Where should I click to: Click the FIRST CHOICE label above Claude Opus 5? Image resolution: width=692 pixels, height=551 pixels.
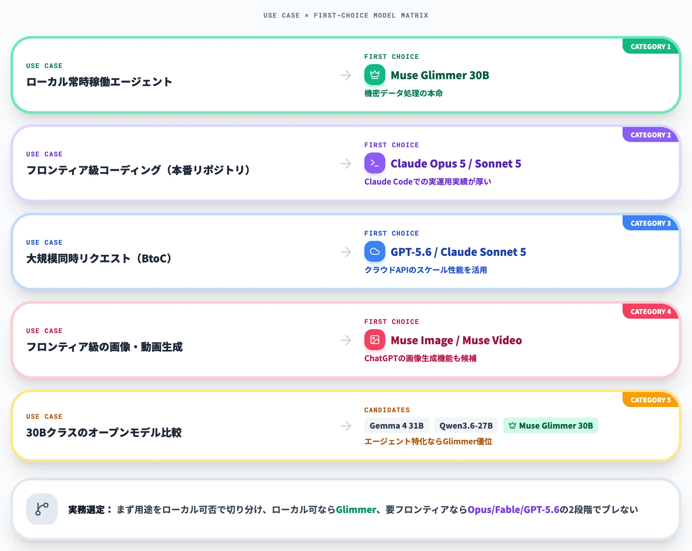[392, 145]
